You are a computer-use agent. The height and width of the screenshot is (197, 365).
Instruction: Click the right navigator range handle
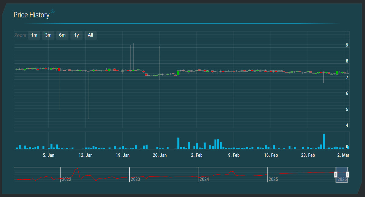[347, 174]
